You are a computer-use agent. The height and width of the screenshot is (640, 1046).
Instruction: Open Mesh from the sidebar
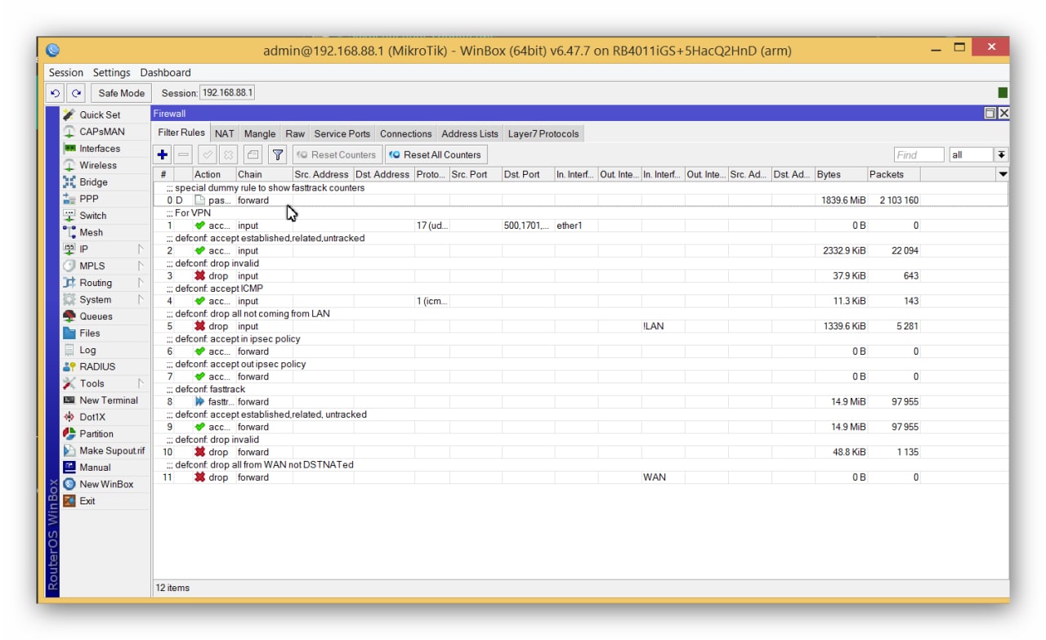(91, 232)
